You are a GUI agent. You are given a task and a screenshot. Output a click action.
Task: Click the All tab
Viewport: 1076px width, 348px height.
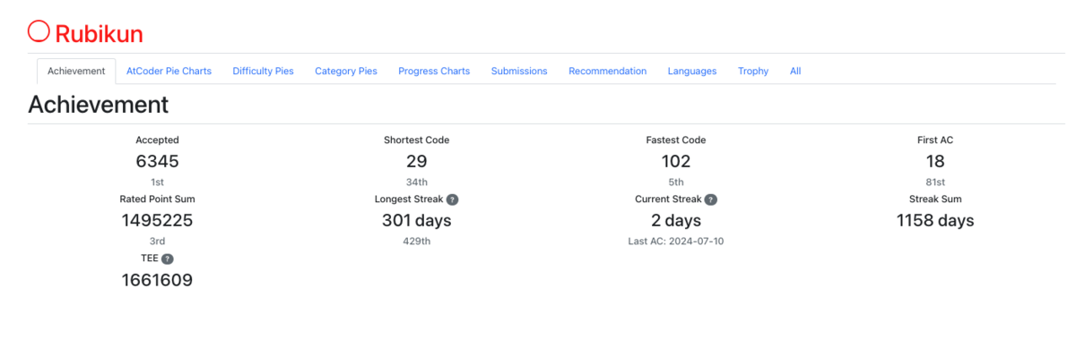795,72
